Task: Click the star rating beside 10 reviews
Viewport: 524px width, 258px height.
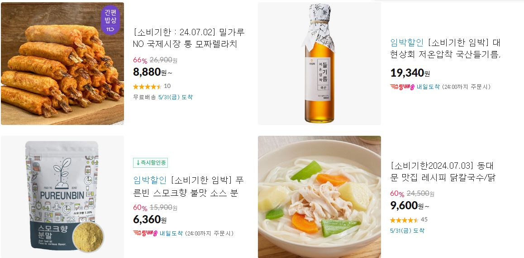Action: click(147, 87)
